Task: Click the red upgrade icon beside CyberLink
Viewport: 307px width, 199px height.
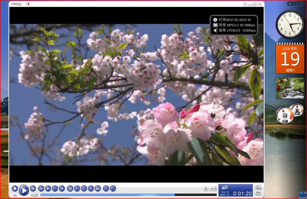Action: 28,4
